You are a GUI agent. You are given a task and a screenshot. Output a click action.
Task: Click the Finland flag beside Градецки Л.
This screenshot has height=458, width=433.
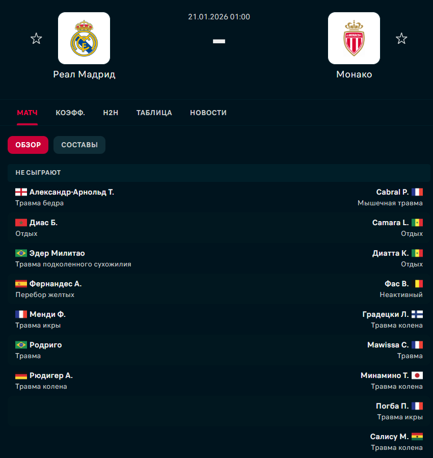(417, 314)
